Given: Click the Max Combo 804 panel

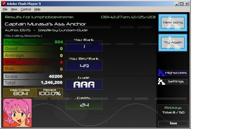Looking at the screenshot, I should [20, 92].
